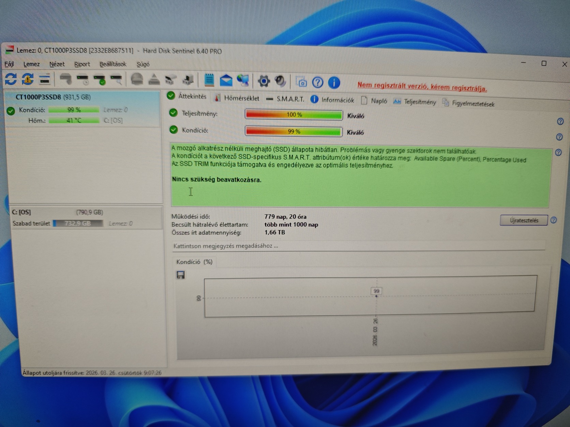Click the help icon next to Újratesztelés

[x=554, y=220]
